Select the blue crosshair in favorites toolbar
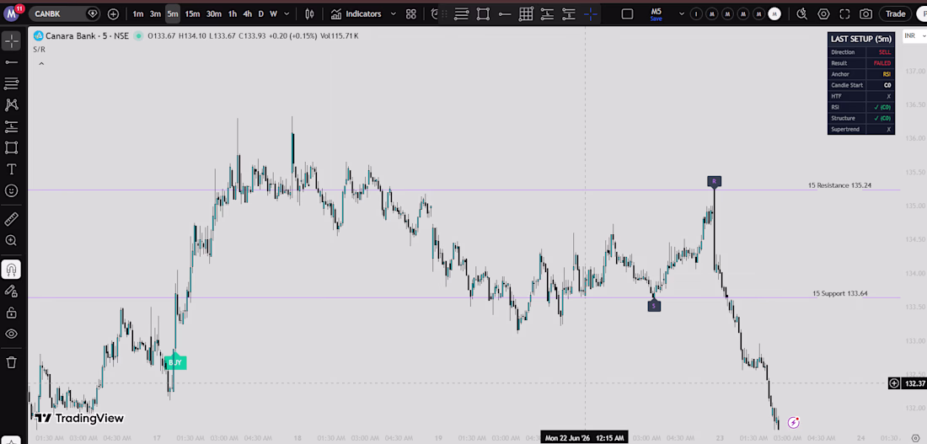The width and height of the screenshot is (927, 444). click(590, 13)
